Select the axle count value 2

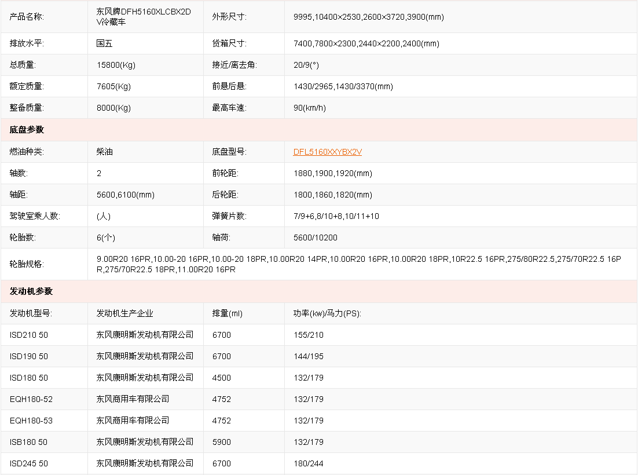99,173
